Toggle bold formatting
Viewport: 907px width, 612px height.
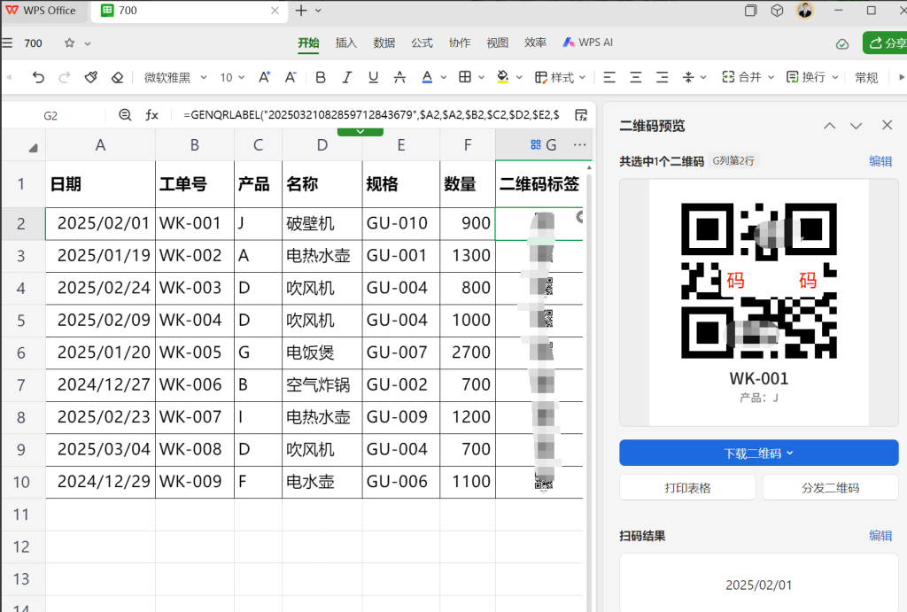click(x=321, y=77)
